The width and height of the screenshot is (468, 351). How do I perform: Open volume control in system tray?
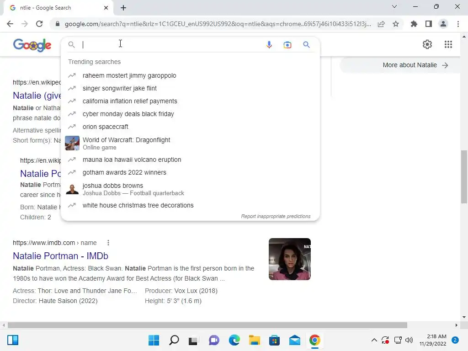(x=409, y=340)
